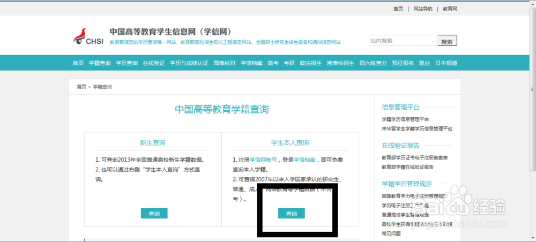This screenshot has height=242, width=536.
Task: Click the 查询 button under 学生本人查询
Action: (x=292, y=213)
